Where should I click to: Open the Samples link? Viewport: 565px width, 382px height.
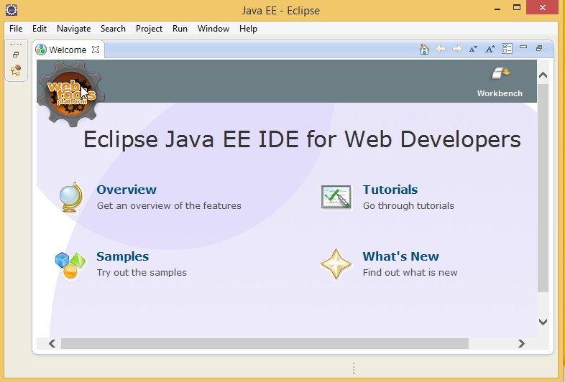(x=122, y=256)
